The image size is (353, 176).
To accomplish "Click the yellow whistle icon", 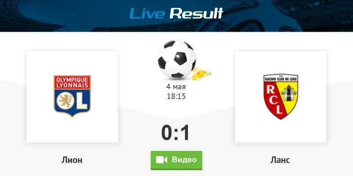I will point(201,73).
